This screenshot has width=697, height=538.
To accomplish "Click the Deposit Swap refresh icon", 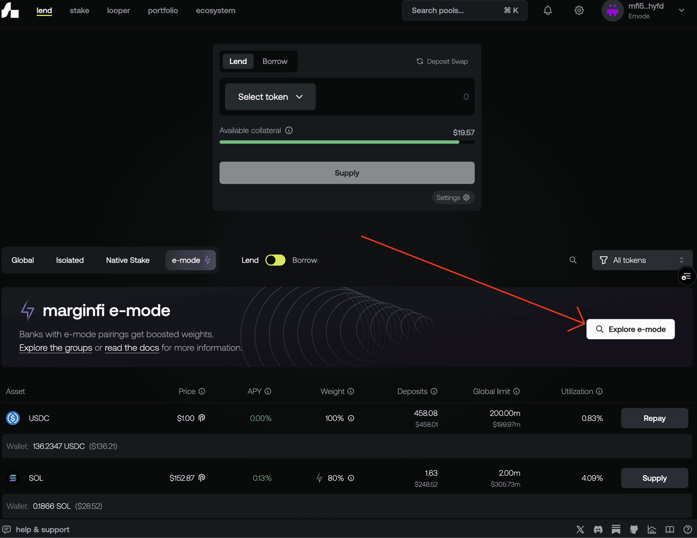I will (x=420, y=61).
